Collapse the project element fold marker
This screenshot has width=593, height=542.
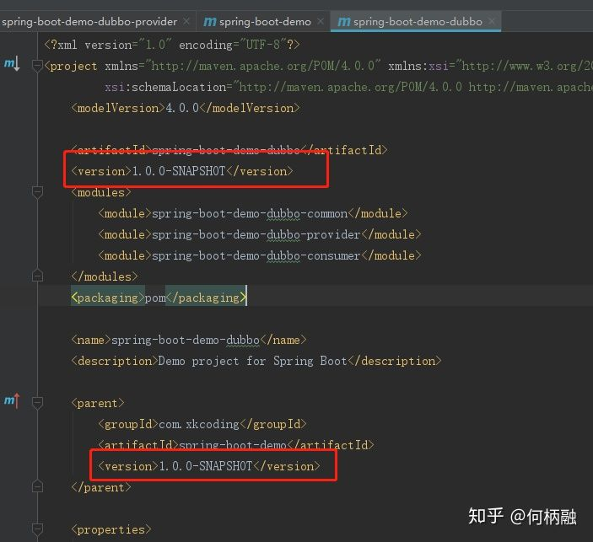click(x=37, y=66)
